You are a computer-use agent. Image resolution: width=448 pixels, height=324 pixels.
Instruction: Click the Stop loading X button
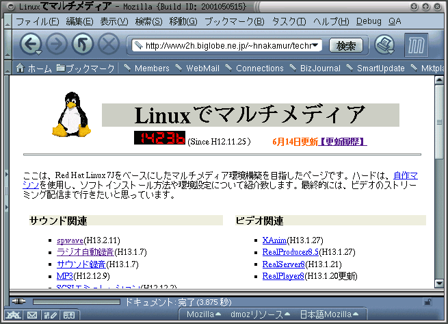pos(109,45)
